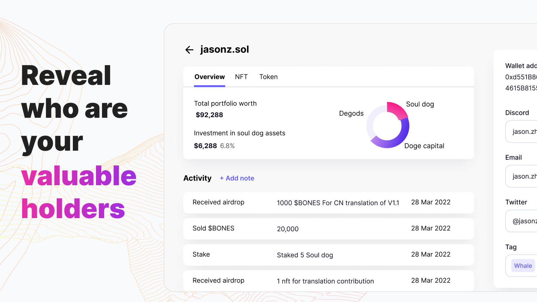Open the "Sold $BONES" activity row
Viewport: 537px width, 302px height.
[x=329, y=229]
